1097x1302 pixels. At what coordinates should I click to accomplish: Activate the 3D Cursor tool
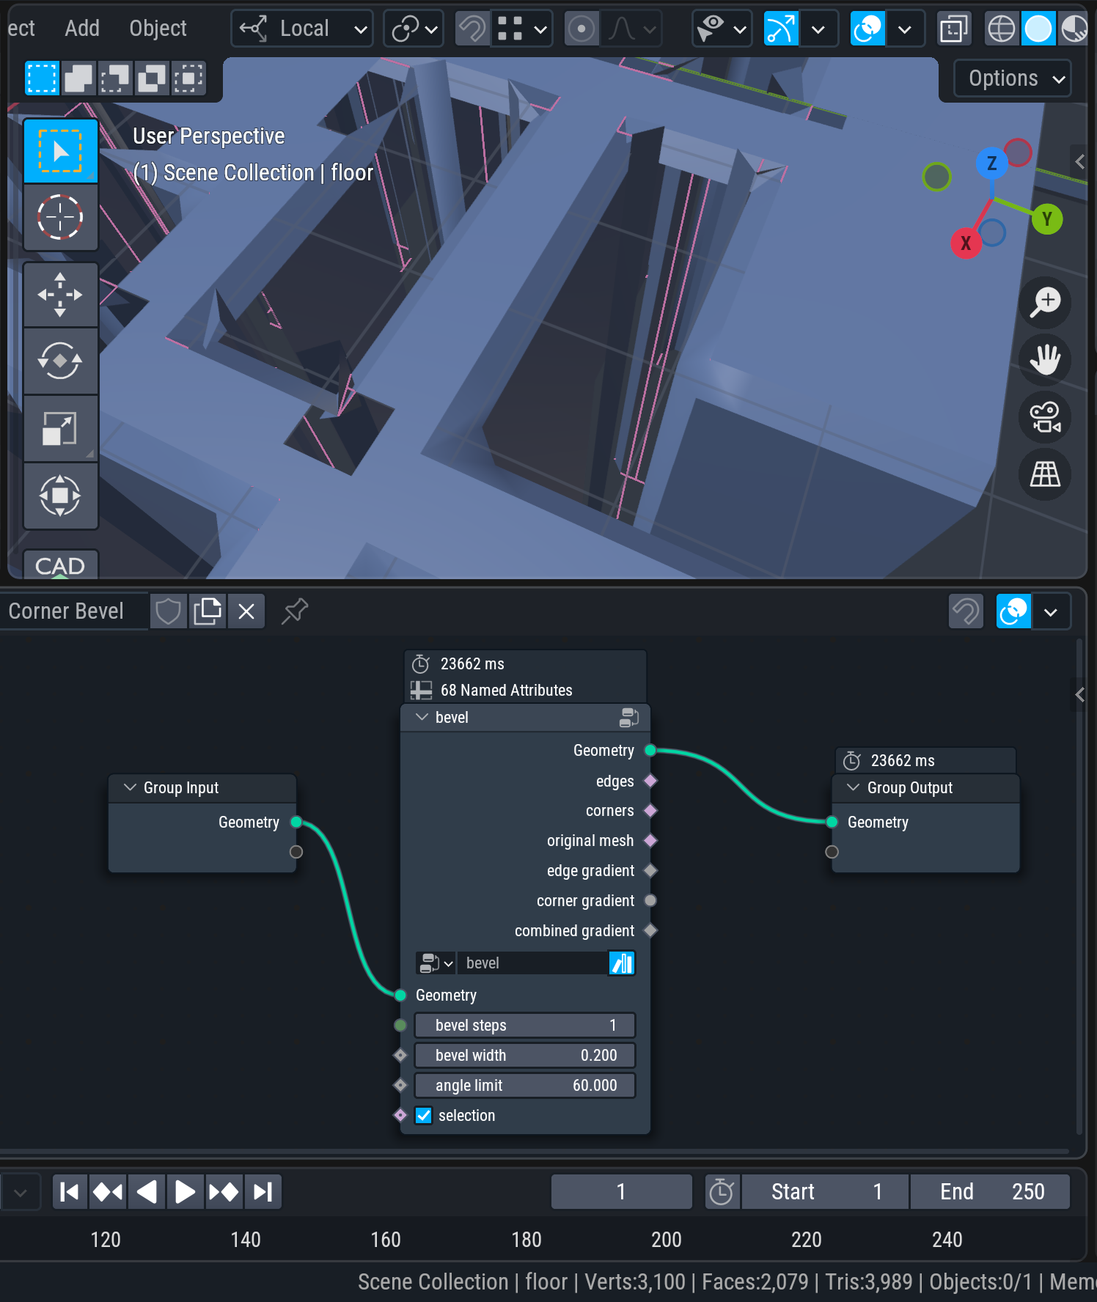(61, 217)
